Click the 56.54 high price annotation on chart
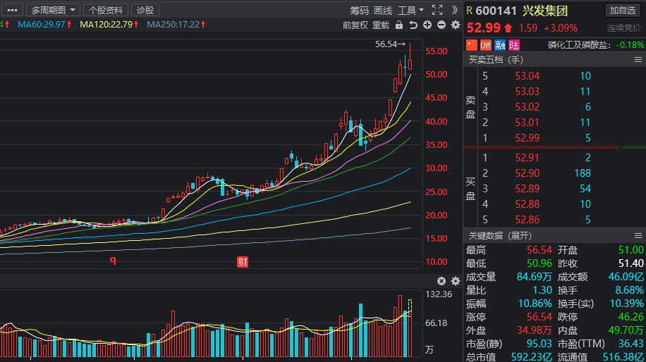The width and height of the screenshot is (646, 362). (x=390, y=44)
